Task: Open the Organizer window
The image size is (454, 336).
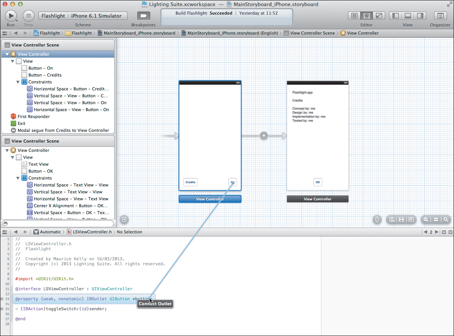Action: (440, 16)
